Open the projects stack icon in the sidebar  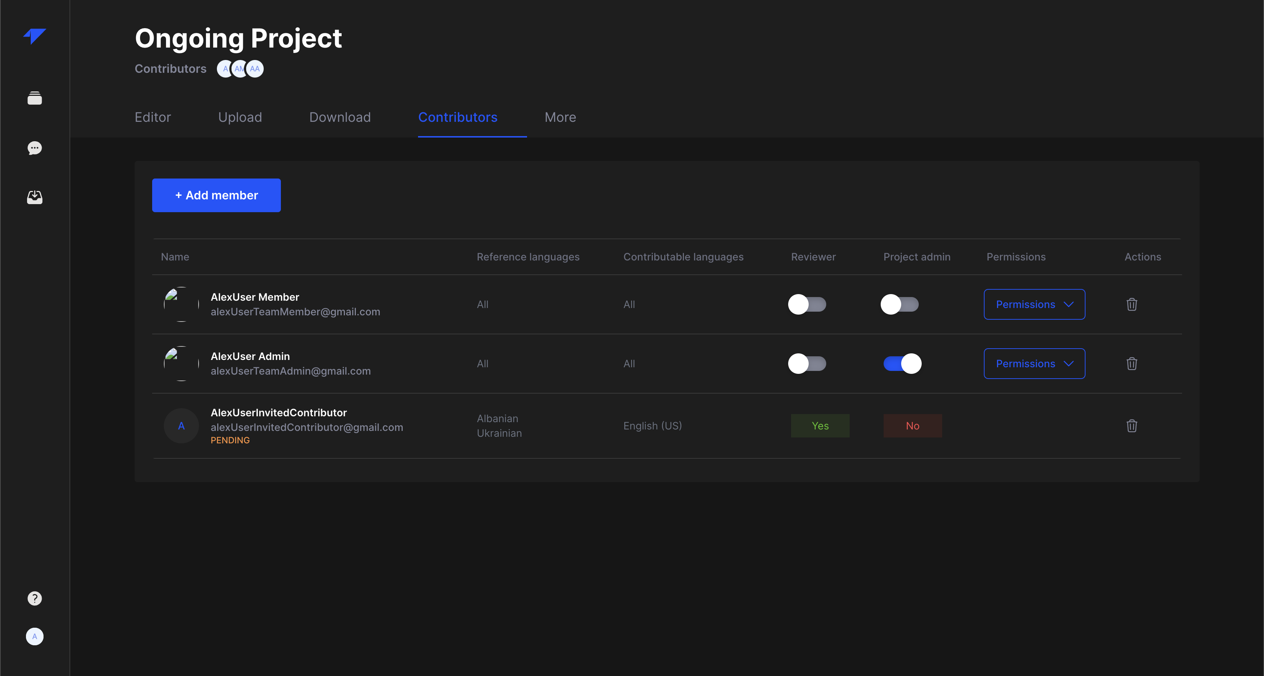coord(35,98)
